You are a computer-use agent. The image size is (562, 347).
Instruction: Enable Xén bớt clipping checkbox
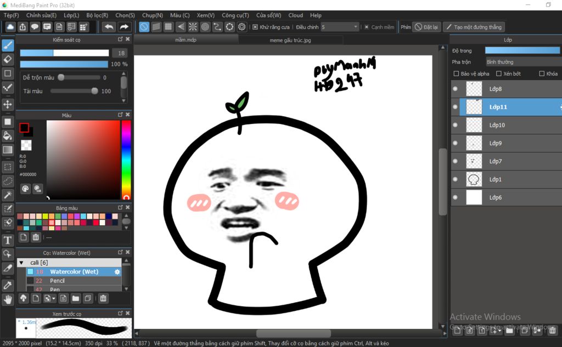[x=498, y=73]
